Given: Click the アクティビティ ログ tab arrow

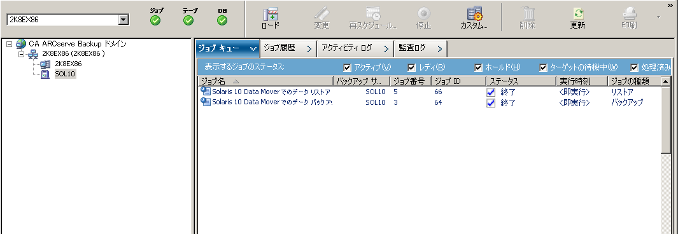Looking at the screenshot, I should point(386,49).
